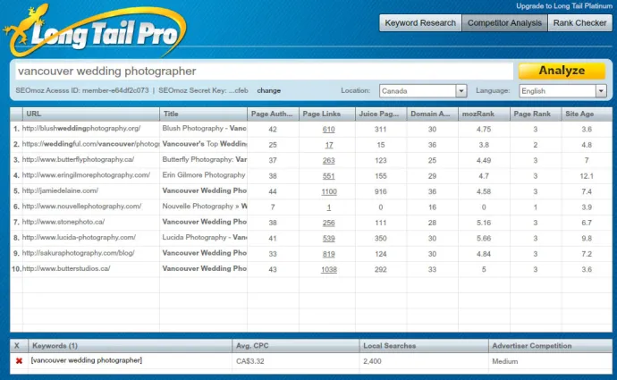
Task: Open page links 1038 for butterstudios
Action: (329, 269)
